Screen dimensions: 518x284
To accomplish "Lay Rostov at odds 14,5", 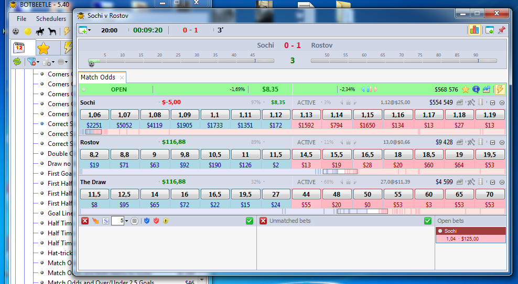I will (306, 154).
